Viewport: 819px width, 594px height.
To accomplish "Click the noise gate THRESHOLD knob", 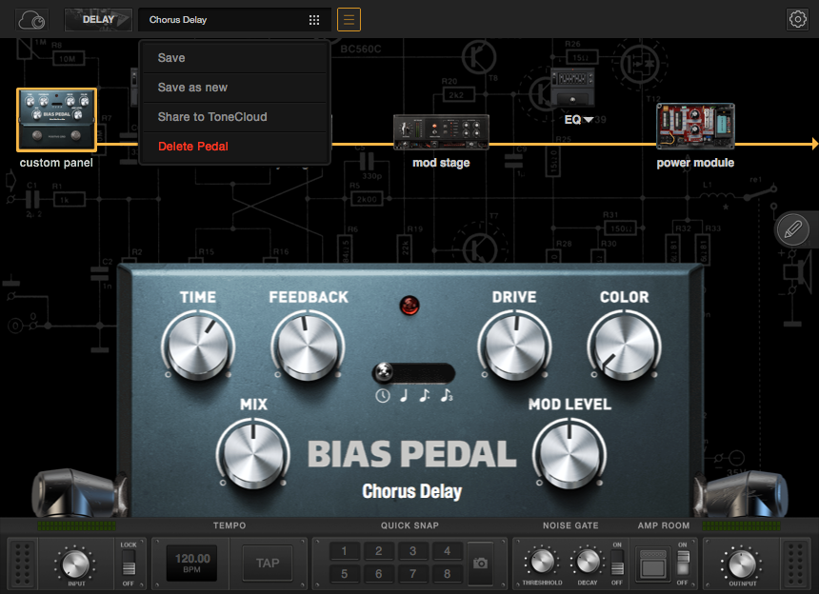I will tap(542, 562).
